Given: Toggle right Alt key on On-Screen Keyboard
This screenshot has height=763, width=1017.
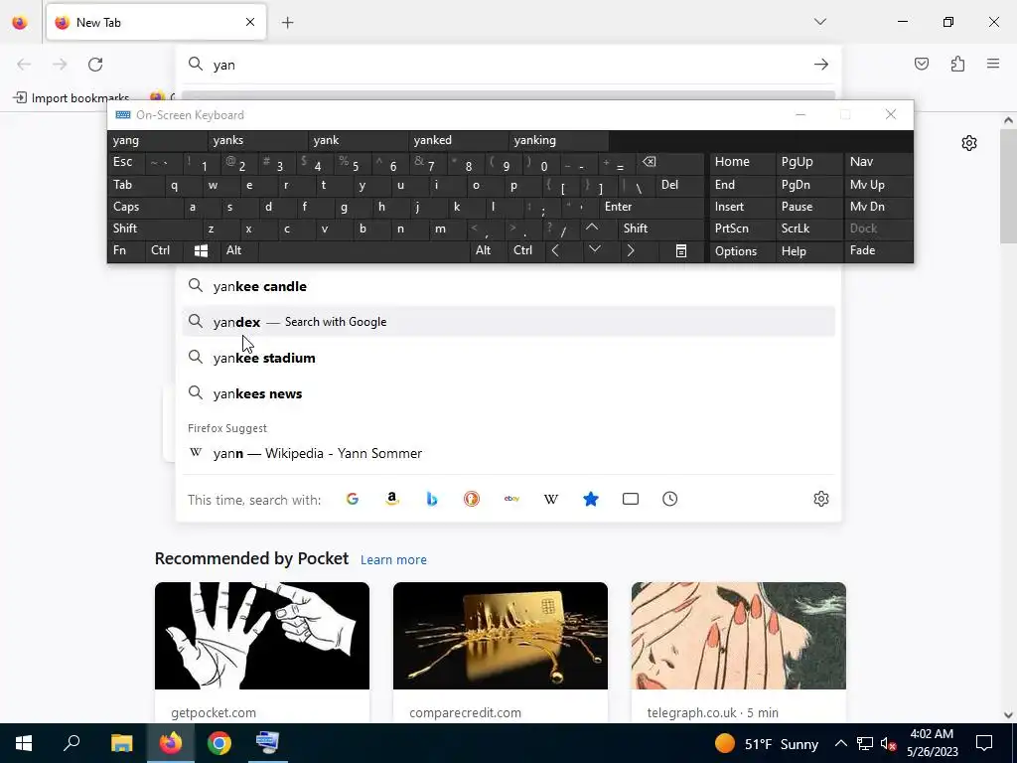Looking at the screenshot, I should (489, 251).
